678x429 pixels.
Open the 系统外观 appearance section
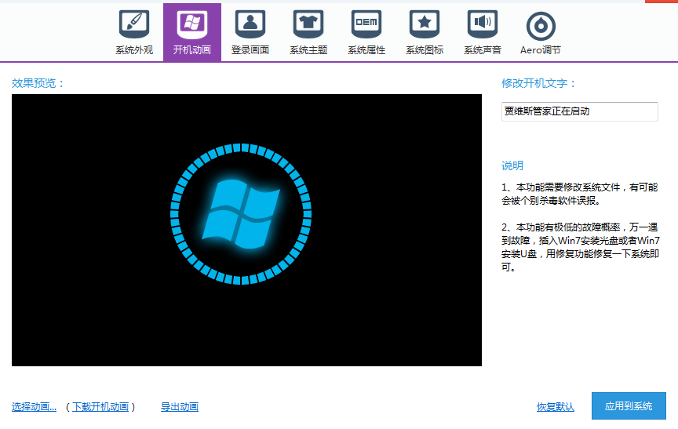(134, 33)
